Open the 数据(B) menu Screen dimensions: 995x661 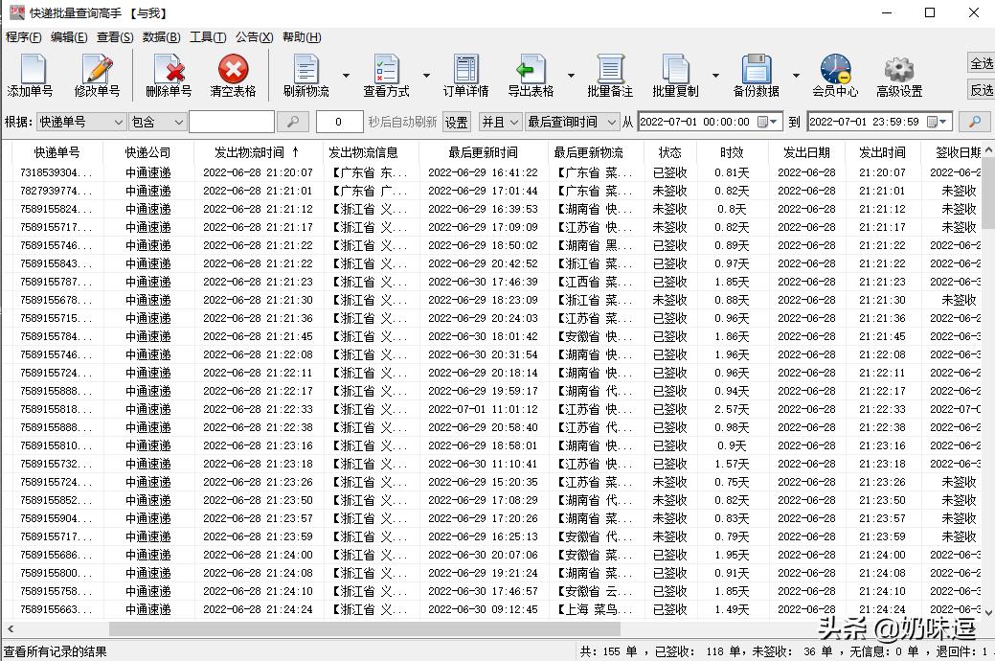tap(158, 36)
